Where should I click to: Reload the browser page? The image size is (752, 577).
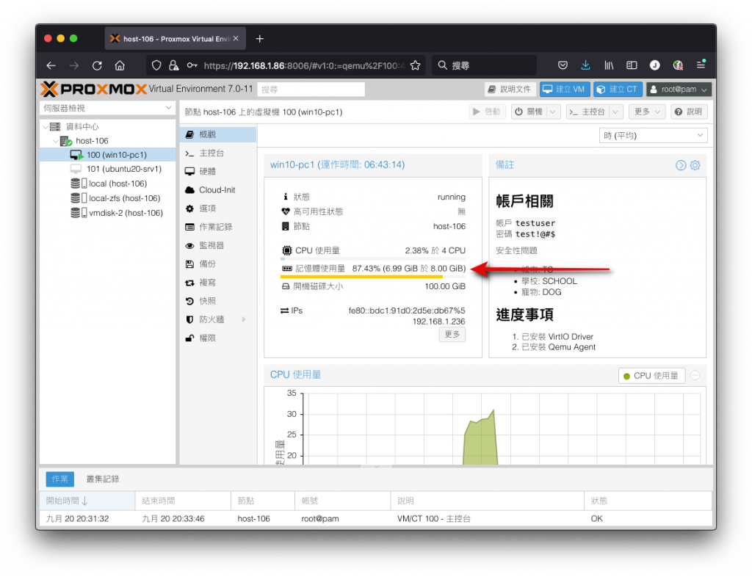point(97,65)
